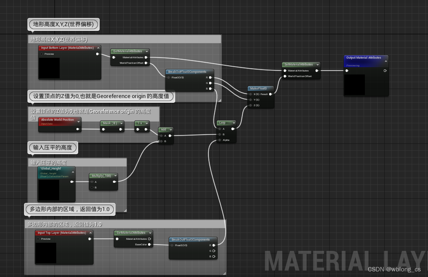Click B input pin on Lerp node
The image size is (428, 277).
click(220, 134)
